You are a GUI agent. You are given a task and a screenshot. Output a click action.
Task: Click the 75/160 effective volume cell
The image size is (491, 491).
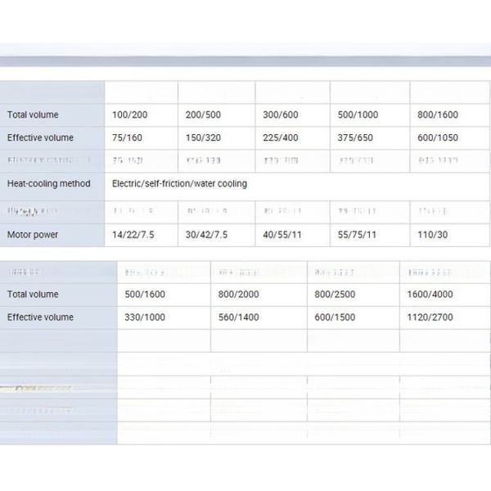click(126, 138)
